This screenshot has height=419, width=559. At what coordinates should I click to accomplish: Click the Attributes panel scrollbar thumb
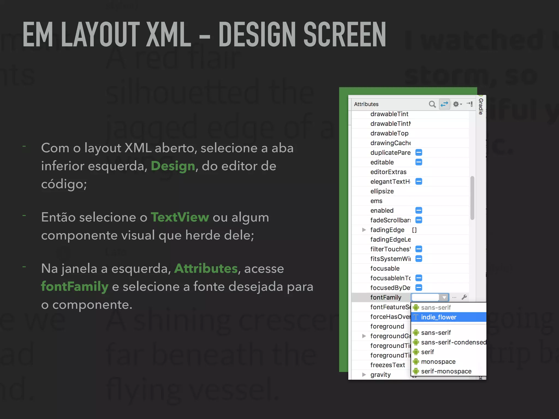click(x=472, y=198)
